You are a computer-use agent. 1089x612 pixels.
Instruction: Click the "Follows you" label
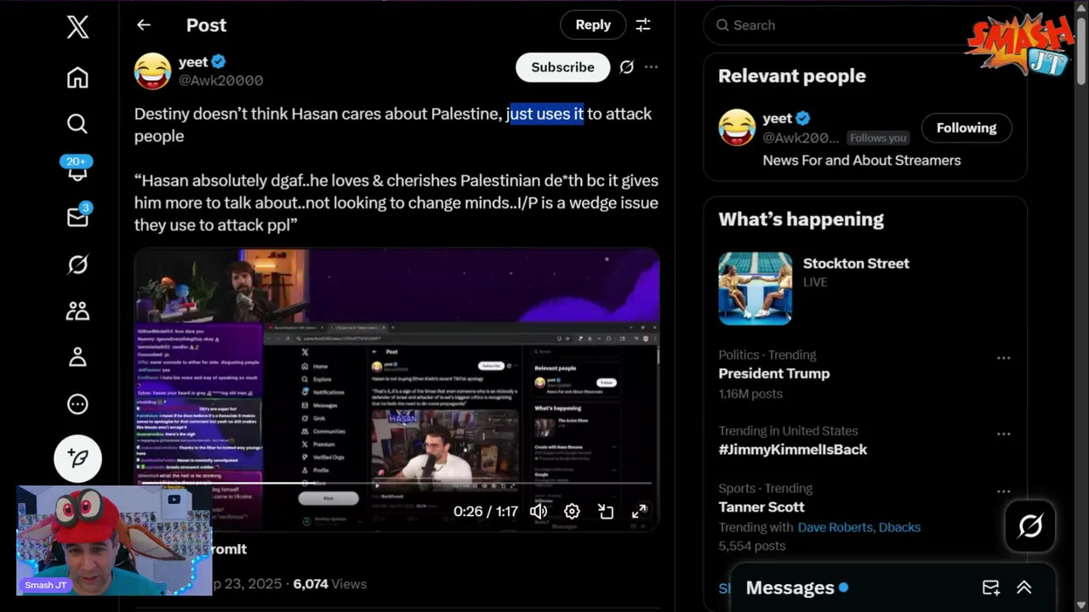coord(878,138)
